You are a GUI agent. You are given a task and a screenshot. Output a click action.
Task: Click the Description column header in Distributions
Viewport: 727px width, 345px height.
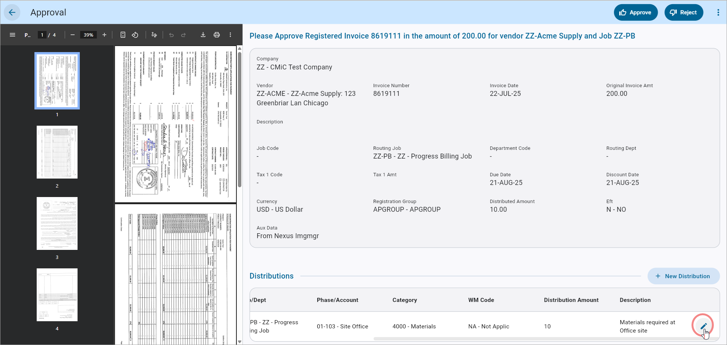[x=635, y=300]
